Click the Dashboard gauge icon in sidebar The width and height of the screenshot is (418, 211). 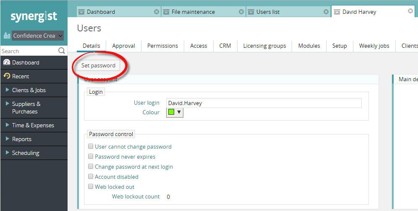pyautogui.click(x=6, y=62)
